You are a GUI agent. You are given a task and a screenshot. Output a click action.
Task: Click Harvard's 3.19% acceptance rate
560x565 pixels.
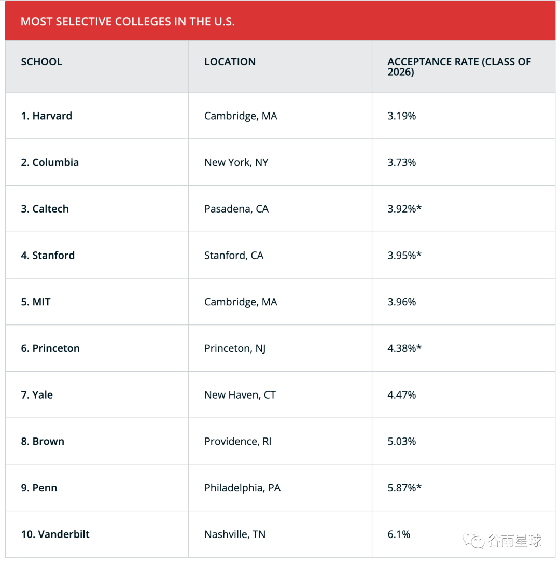click(x=401, y=116)
